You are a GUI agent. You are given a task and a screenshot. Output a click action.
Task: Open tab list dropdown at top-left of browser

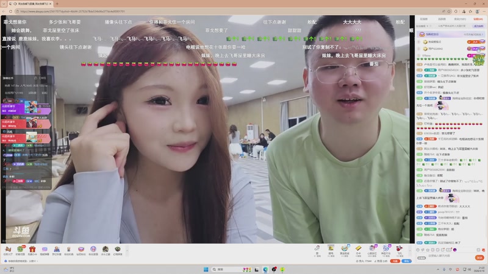tap(4, 4)
